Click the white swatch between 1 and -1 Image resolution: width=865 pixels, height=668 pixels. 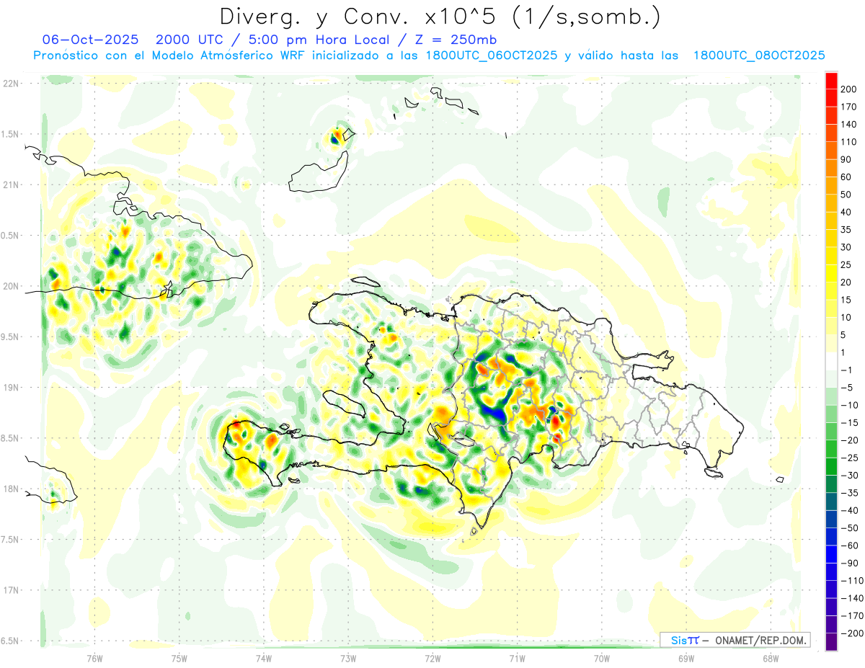831,360
